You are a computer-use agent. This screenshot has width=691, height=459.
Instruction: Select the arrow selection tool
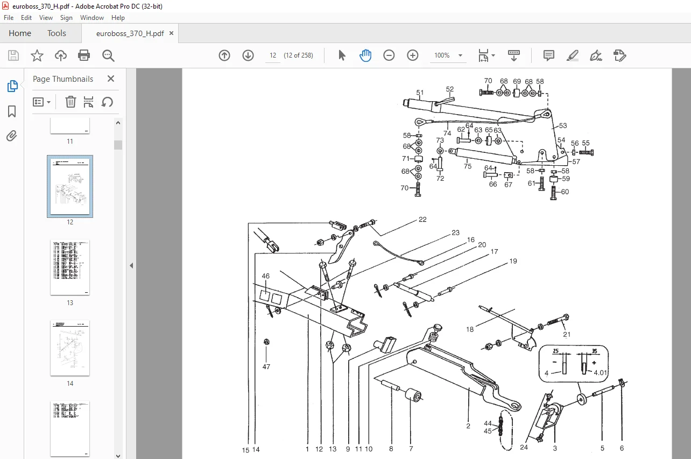pyautogui.click(x=342, y=55)
